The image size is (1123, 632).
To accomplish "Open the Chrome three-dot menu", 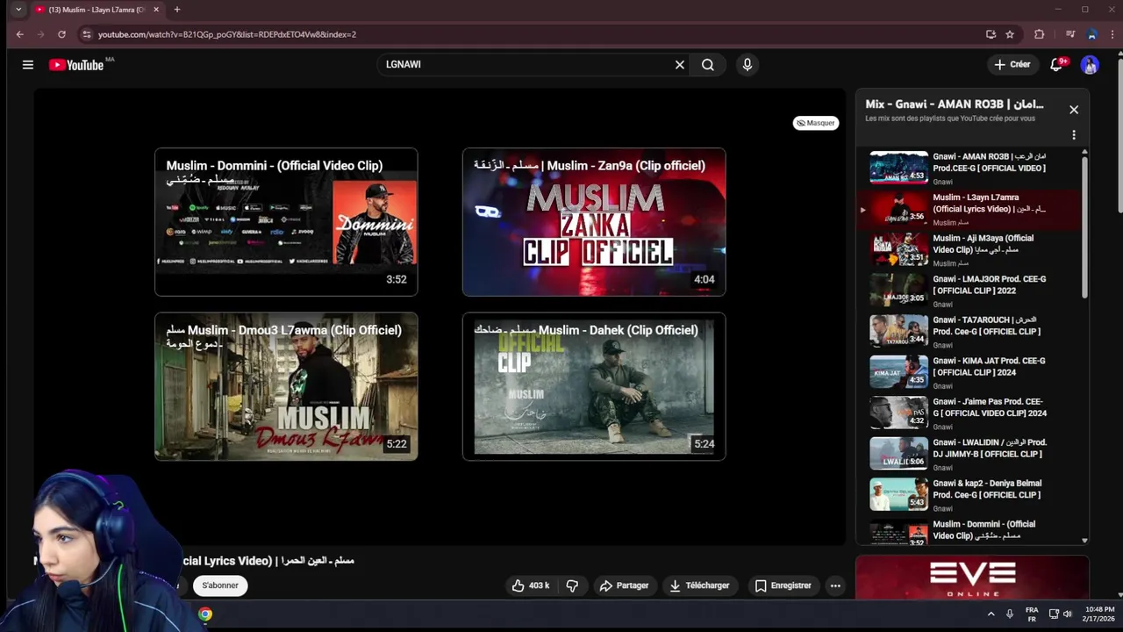I will [1112, 34].
